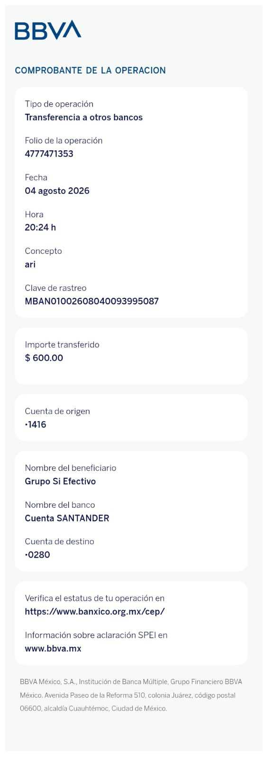This screenshot has width=263, height=758.
Task: Click the BBVA México legal address footer
Action: (x=131, y=695)
